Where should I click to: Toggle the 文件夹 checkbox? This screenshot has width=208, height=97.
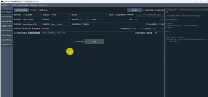(33, 10)
